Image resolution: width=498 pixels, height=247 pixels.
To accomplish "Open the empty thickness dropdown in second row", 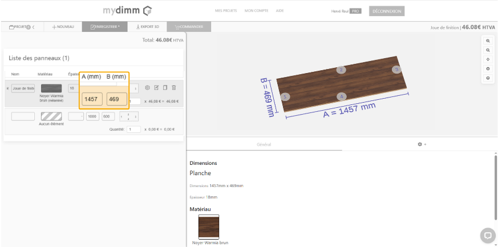I will [x=76, y=116].
